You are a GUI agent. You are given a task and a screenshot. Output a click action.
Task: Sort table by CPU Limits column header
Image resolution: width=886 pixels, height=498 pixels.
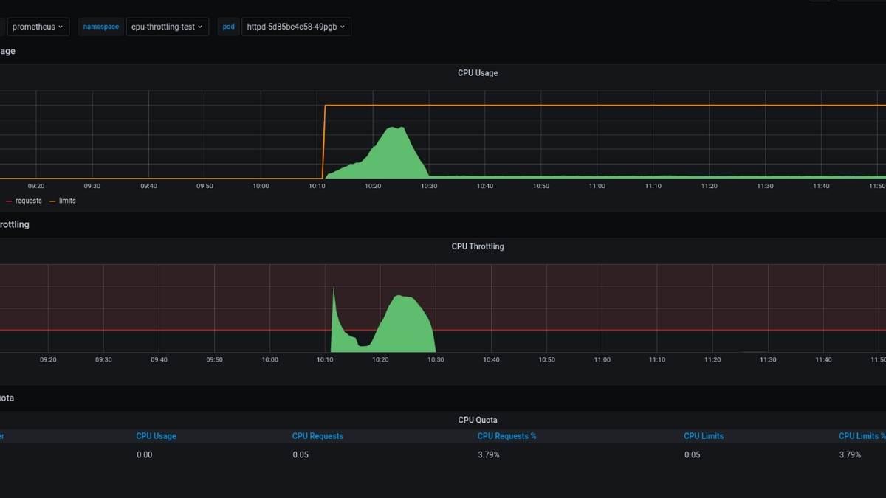pos(703,436)
